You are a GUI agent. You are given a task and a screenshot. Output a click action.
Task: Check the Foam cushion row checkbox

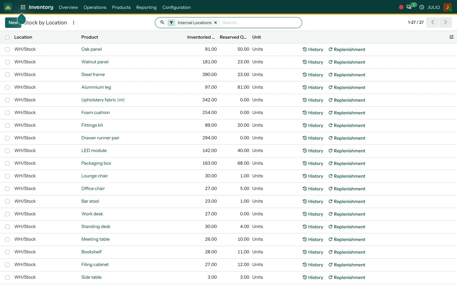pyautogui.click(x=7, y=113)
